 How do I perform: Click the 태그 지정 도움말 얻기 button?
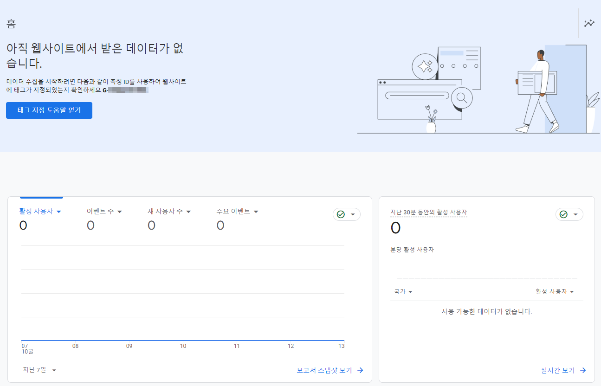coord(49,110)
